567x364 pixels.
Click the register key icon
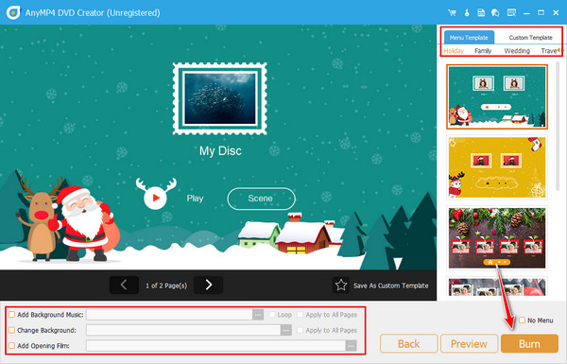click(x=467, y=13)
